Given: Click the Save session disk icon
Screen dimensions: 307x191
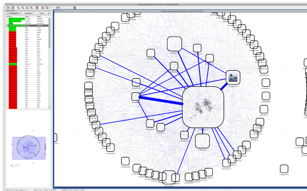Looking at the screenshot, I should pos(12,7).
